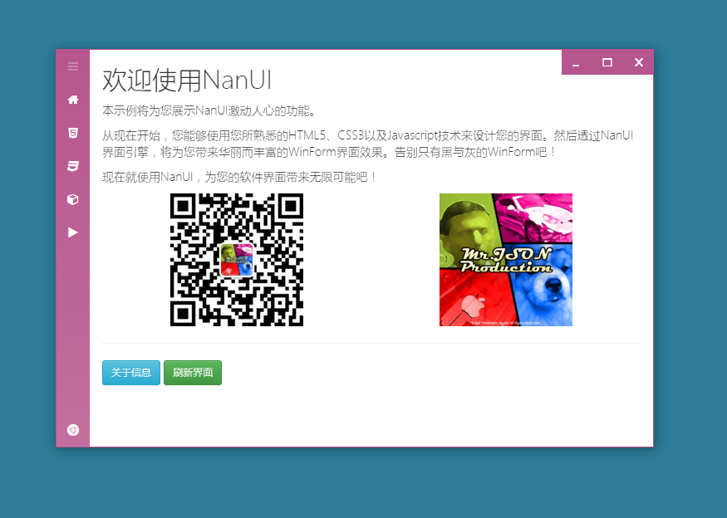
Task: Click the Mr.JSON Production image
Action: point(506,260)
